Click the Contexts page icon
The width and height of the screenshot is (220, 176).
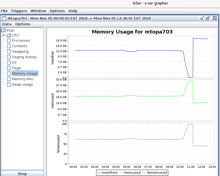click(9, 46)
